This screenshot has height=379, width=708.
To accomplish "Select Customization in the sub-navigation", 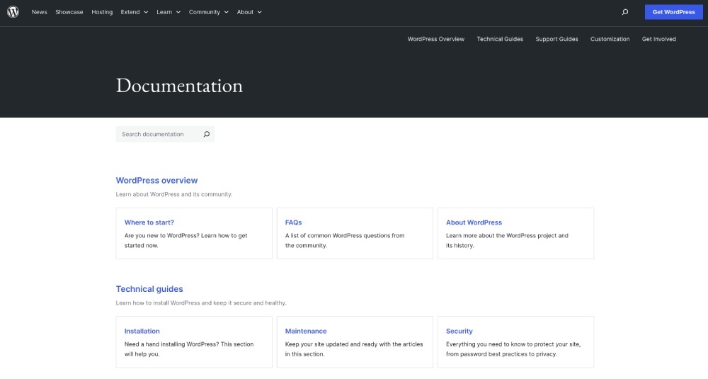I will click(x=610, y=39).
